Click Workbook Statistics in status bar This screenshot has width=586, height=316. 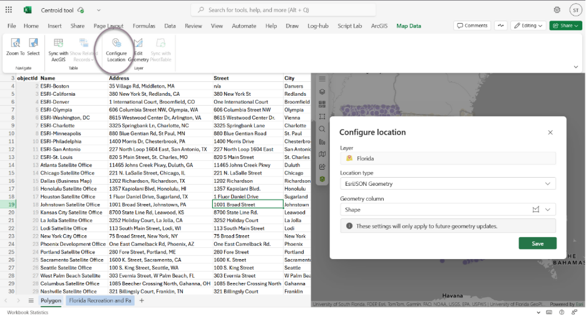tap(28, 312)
